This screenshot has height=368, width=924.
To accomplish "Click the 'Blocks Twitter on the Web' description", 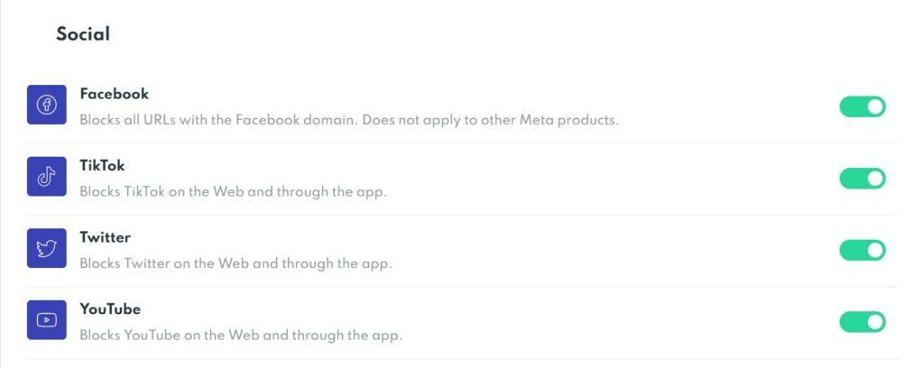I will [x=236, y=263].
